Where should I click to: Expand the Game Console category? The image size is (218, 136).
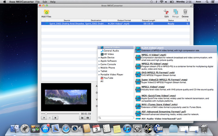pyautogui.click(x=99, y=64)
